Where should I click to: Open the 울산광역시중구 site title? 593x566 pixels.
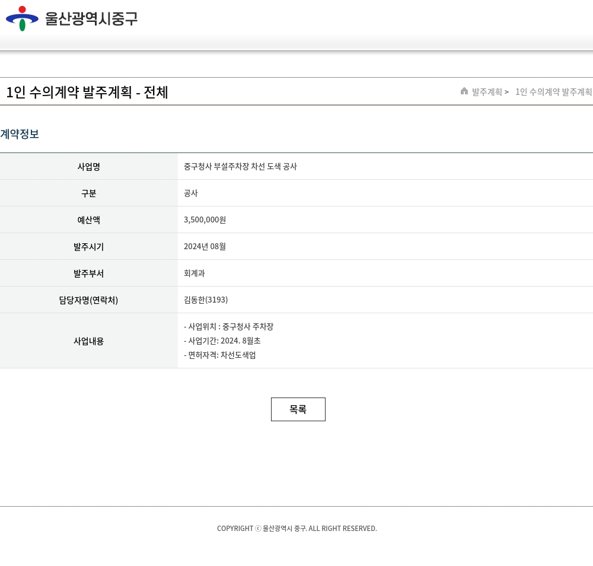click(91, 18)
